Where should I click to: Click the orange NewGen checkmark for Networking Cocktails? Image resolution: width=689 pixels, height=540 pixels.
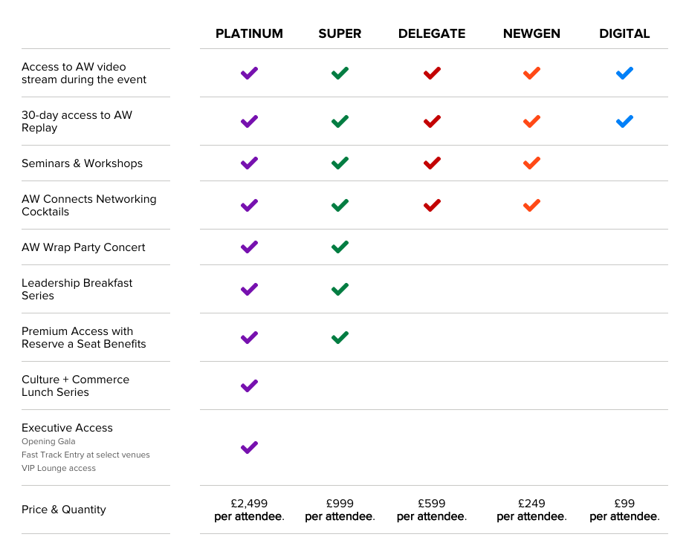pyautogui.click(x=531, y=205)
